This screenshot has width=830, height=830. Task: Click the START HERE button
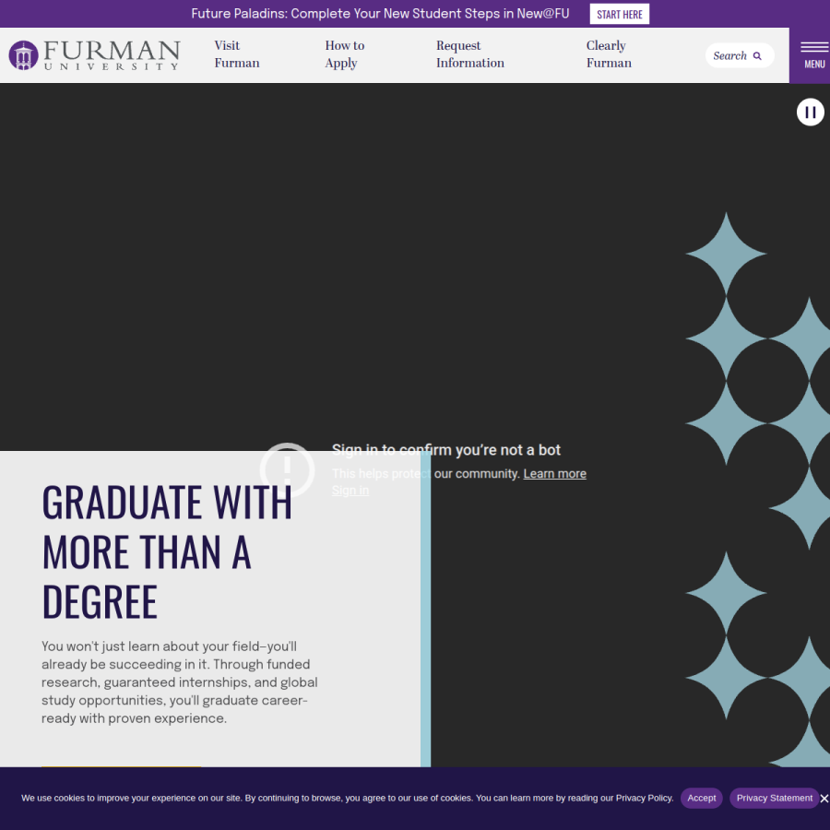620,14
